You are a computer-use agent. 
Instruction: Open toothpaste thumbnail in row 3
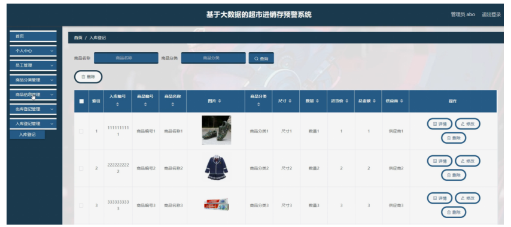[217, 204]
